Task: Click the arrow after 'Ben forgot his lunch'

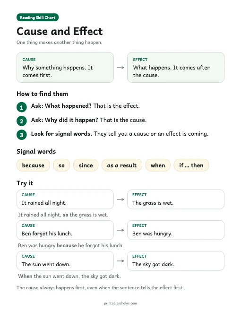Action: [x=120, y=230]
